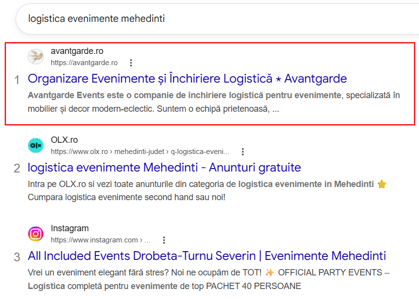419x307 pixels.
Task: Click the search box containing logistica evenimente mehedinti
Action: tap(217, 18)
